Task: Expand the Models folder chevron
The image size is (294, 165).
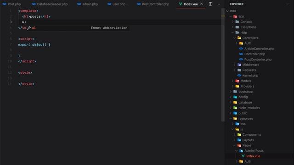Action: click(232, 81)
